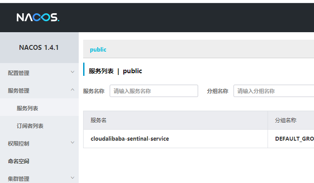Viewport: 314px width, 183px height.
Task: Expand the 集群管理 menu chevron
Action: tap(73, 178)
